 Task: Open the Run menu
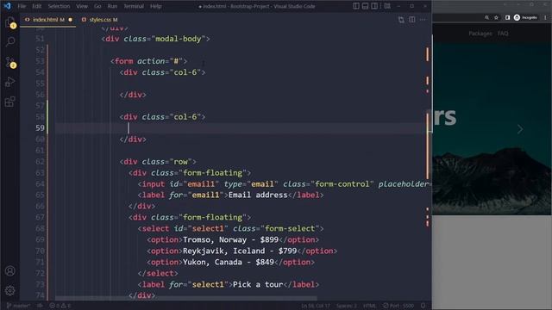click(112, 6)
